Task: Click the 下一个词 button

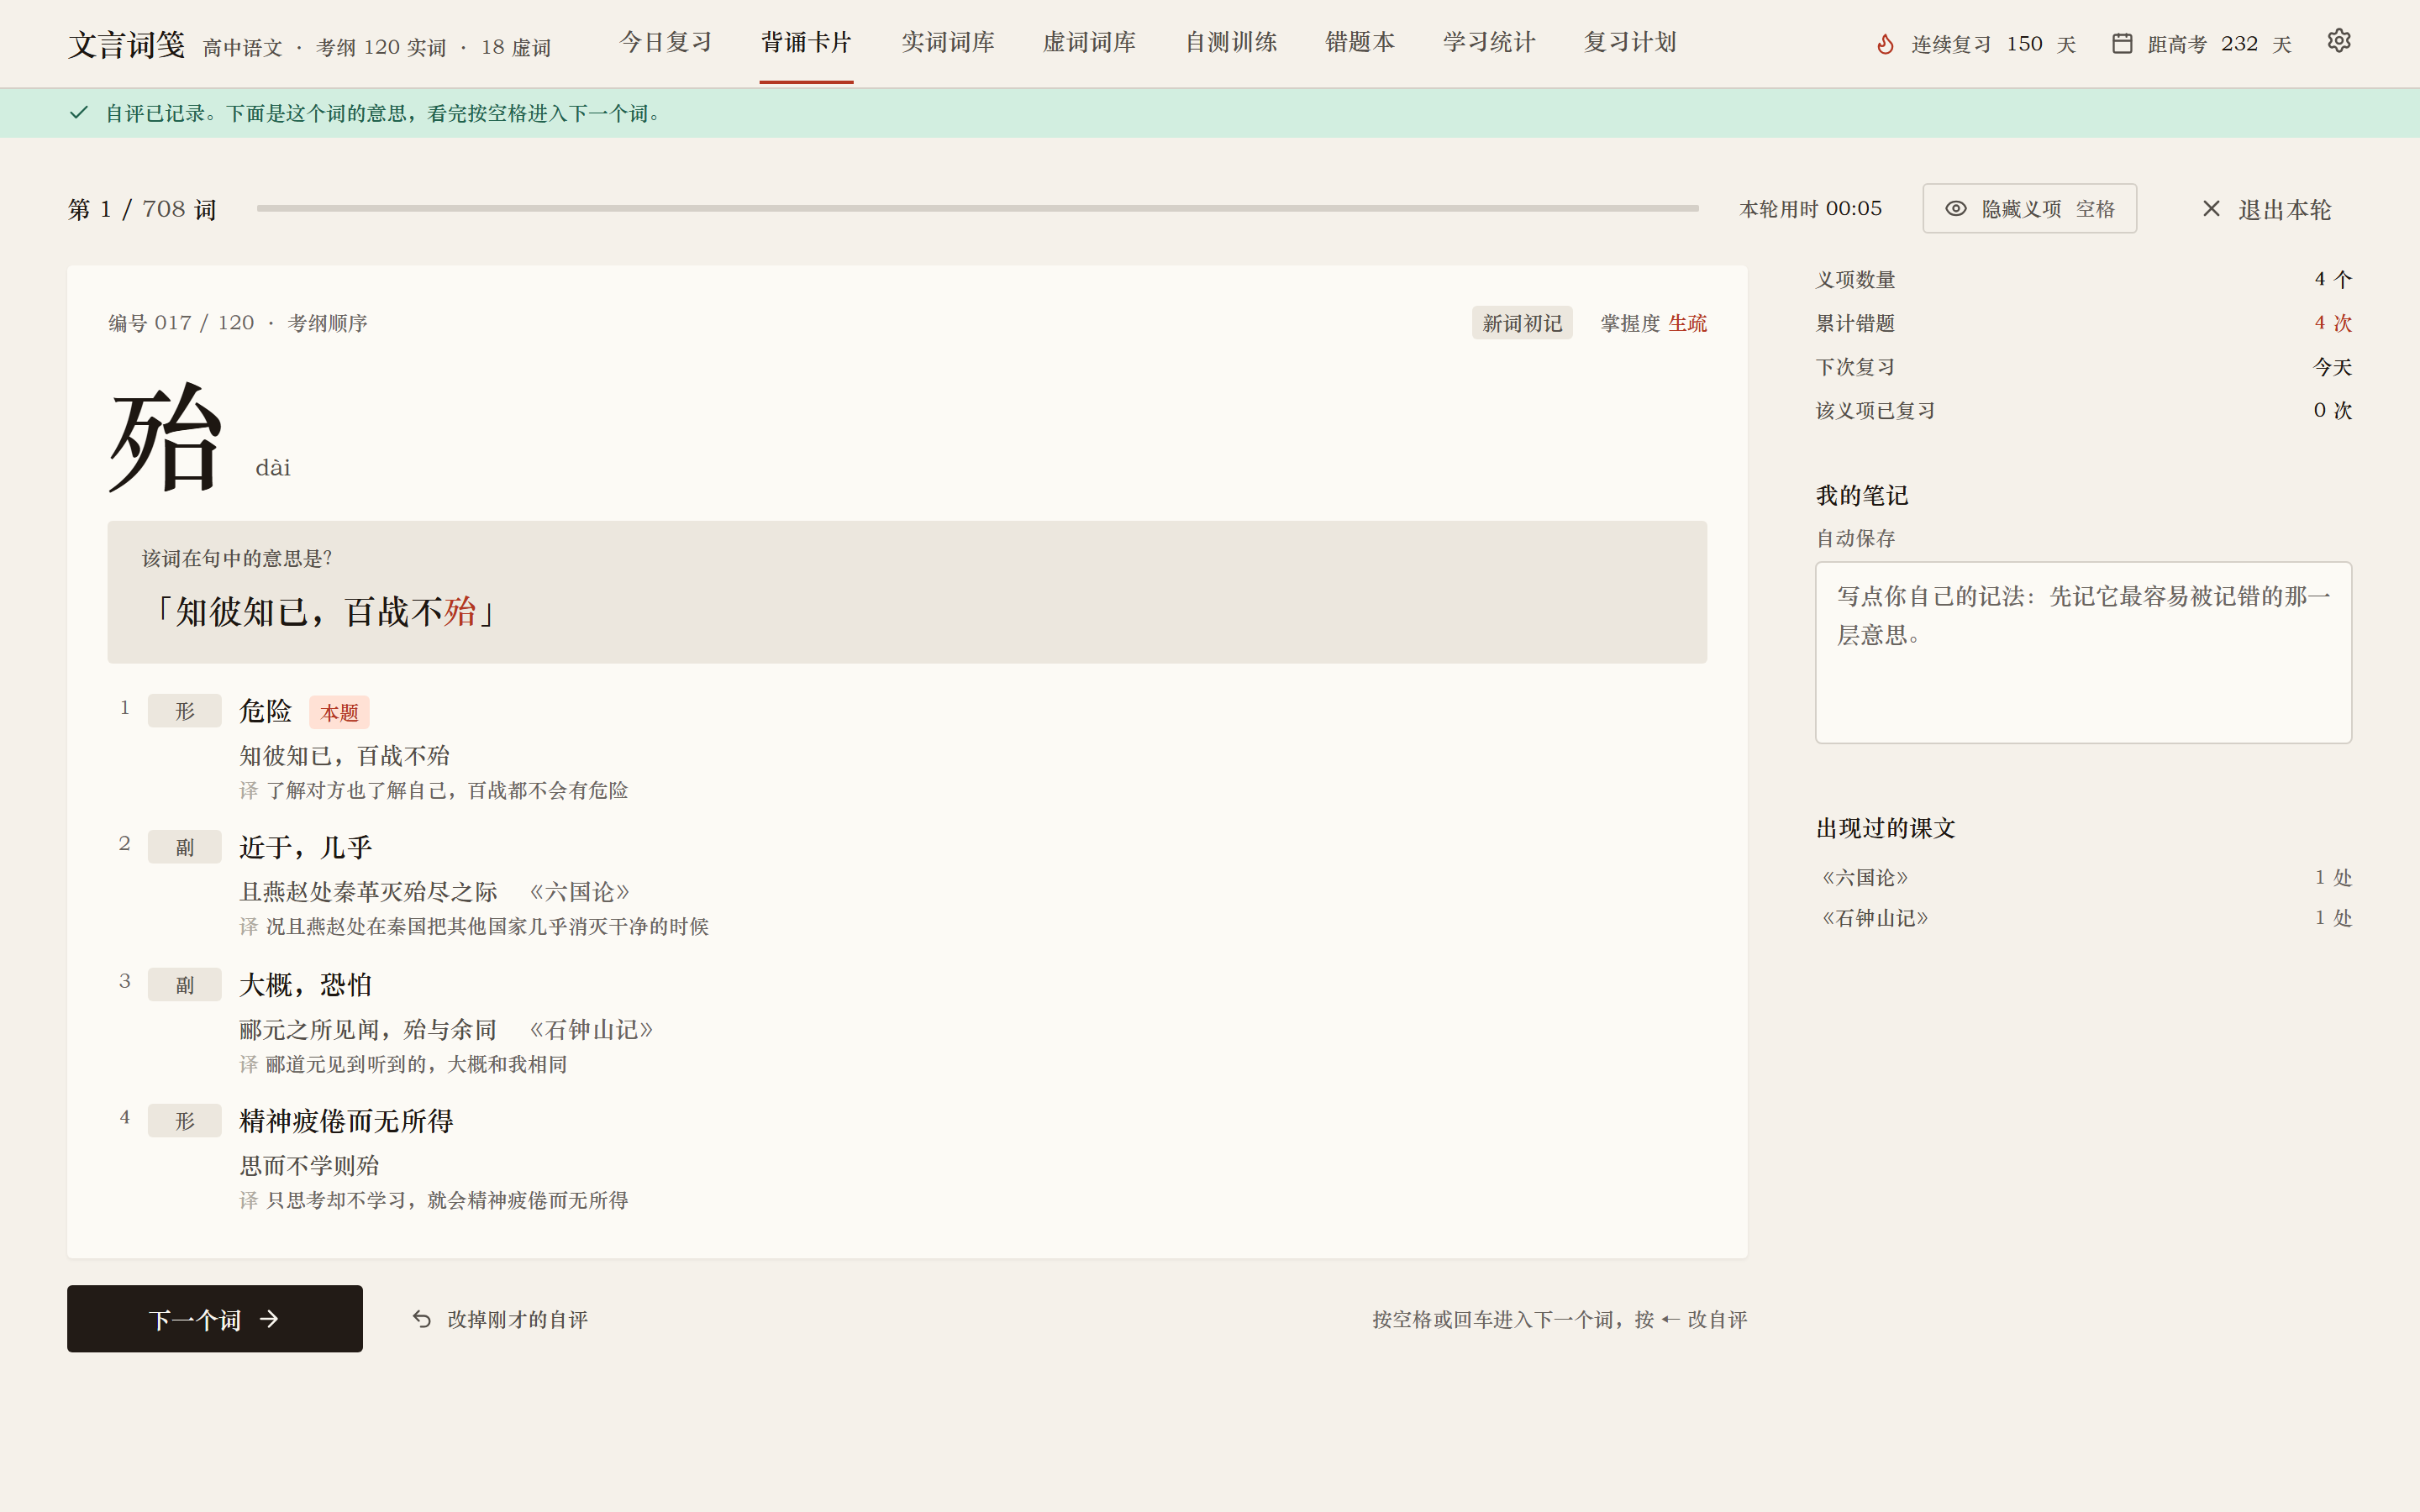Action: click(x=215, y=1319)
